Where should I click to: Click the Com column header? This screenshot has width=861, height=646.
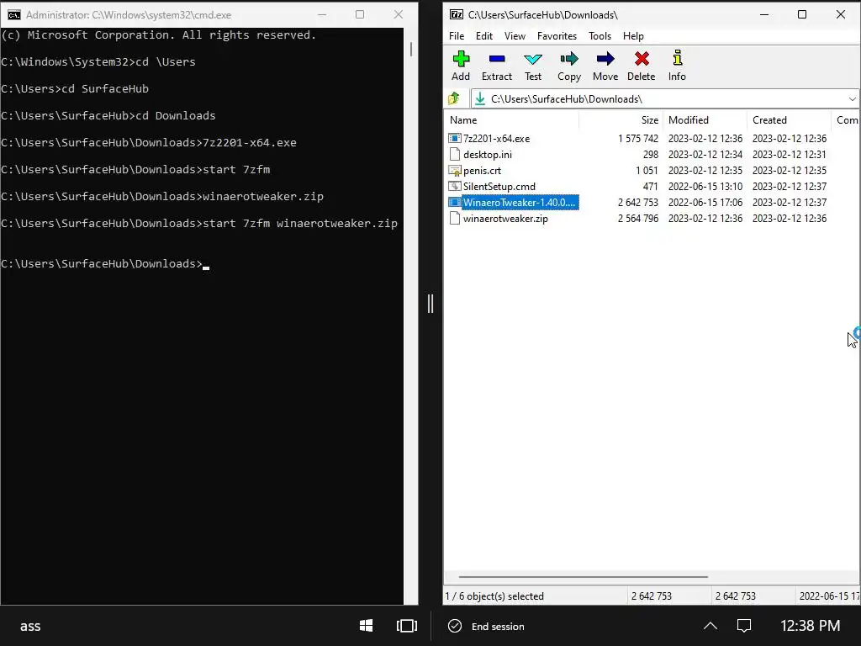[847, 119]
